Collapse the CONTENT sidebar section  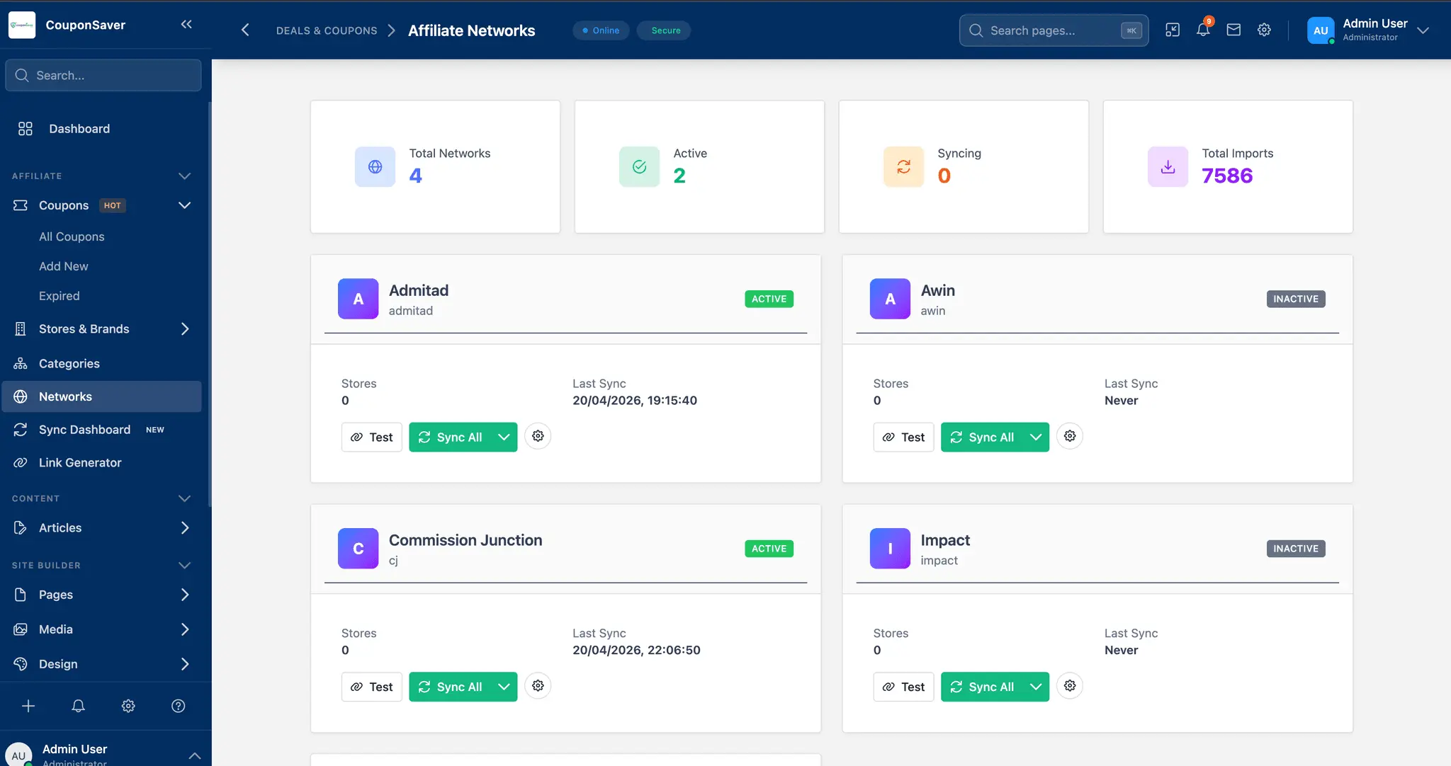click(x=185, y=498)
